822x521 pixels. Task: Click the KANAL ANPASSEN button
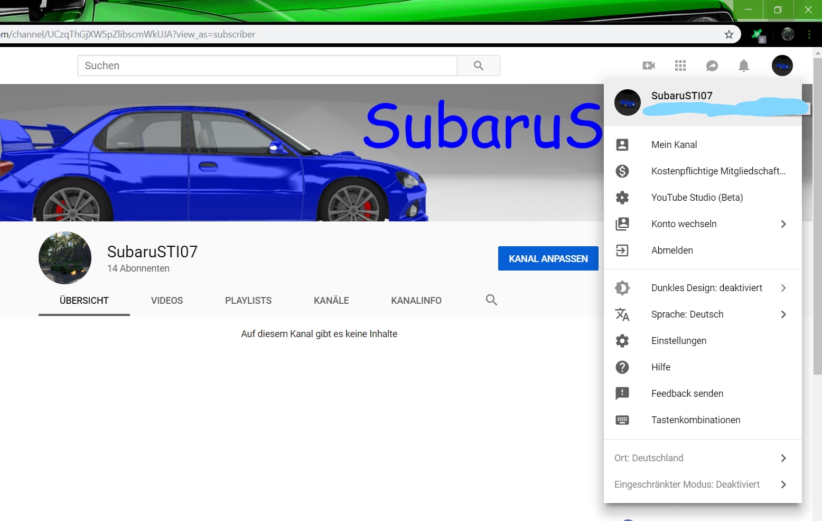(x=548, y=258)
